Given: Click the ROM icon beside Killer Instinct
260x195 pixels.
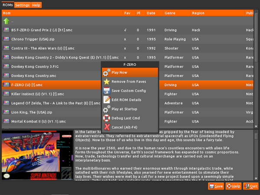Looking at the screenshot, I should (x=6, y=94).
